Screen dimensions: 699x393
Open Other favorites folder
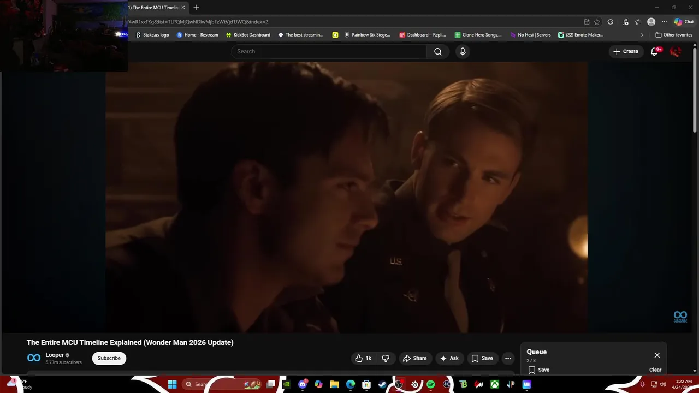674,35
